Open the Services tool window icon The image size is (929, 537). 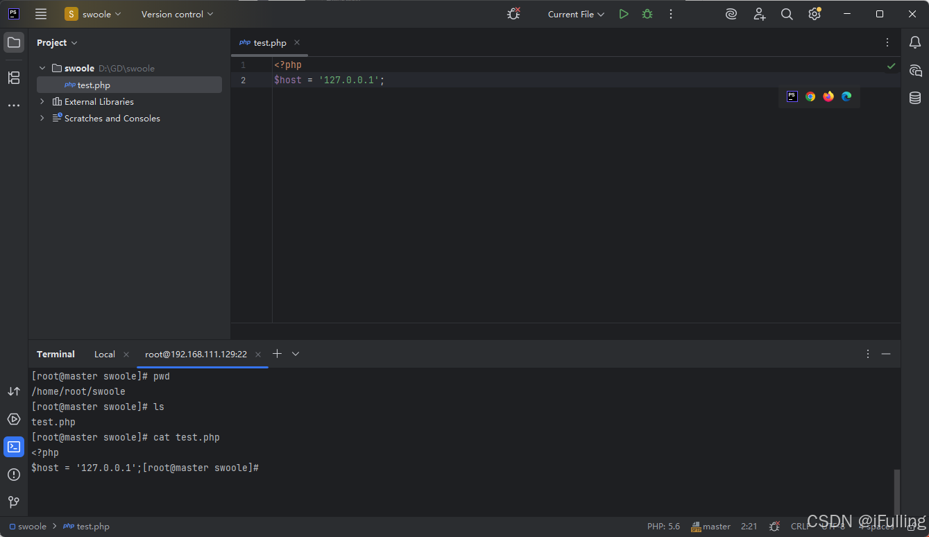click(14, 419)
